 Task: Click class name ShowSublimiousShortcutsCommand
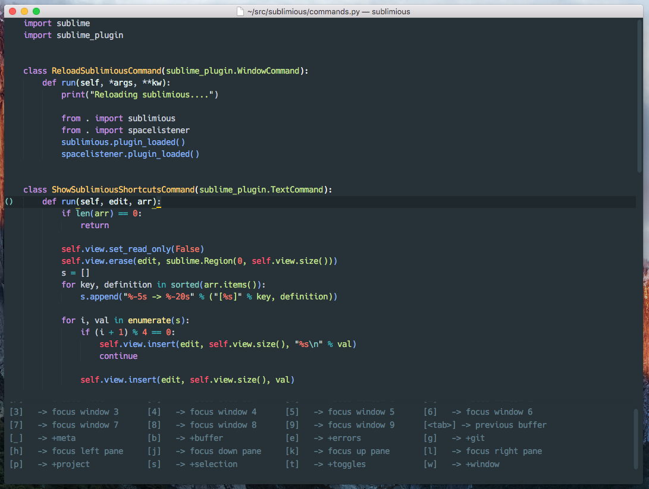[x=123, y=190]
